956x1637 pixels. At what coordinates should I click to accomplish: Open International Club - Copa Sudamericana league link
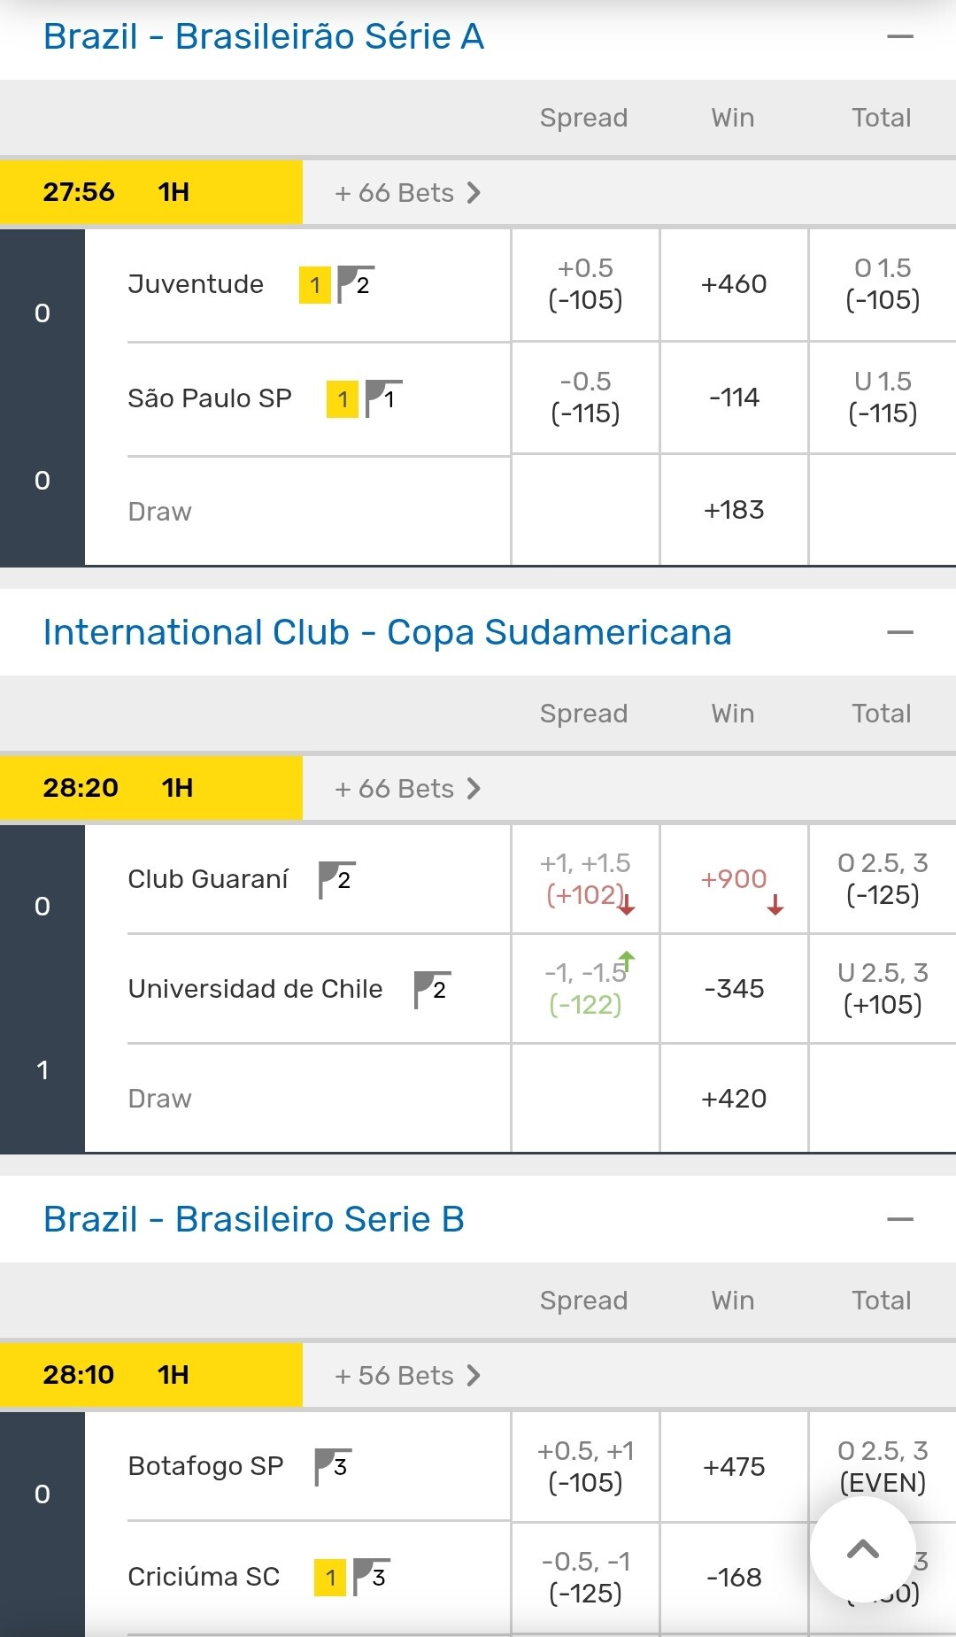pyautogui.click(x=387, y=633)
